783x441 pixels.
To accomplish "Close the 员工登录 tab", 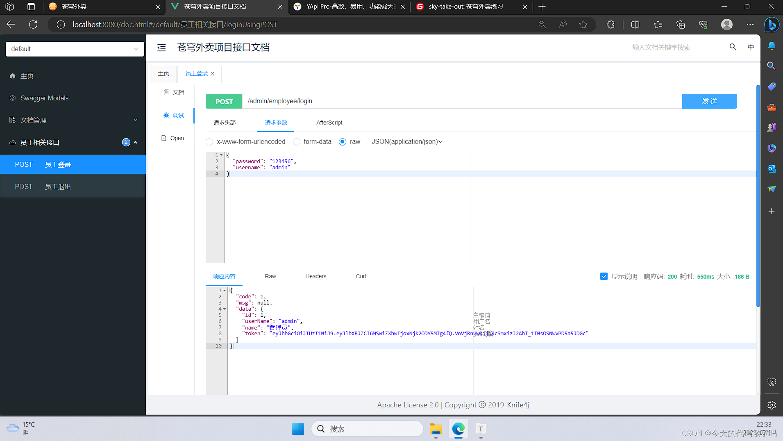I will tap(213, 74).
